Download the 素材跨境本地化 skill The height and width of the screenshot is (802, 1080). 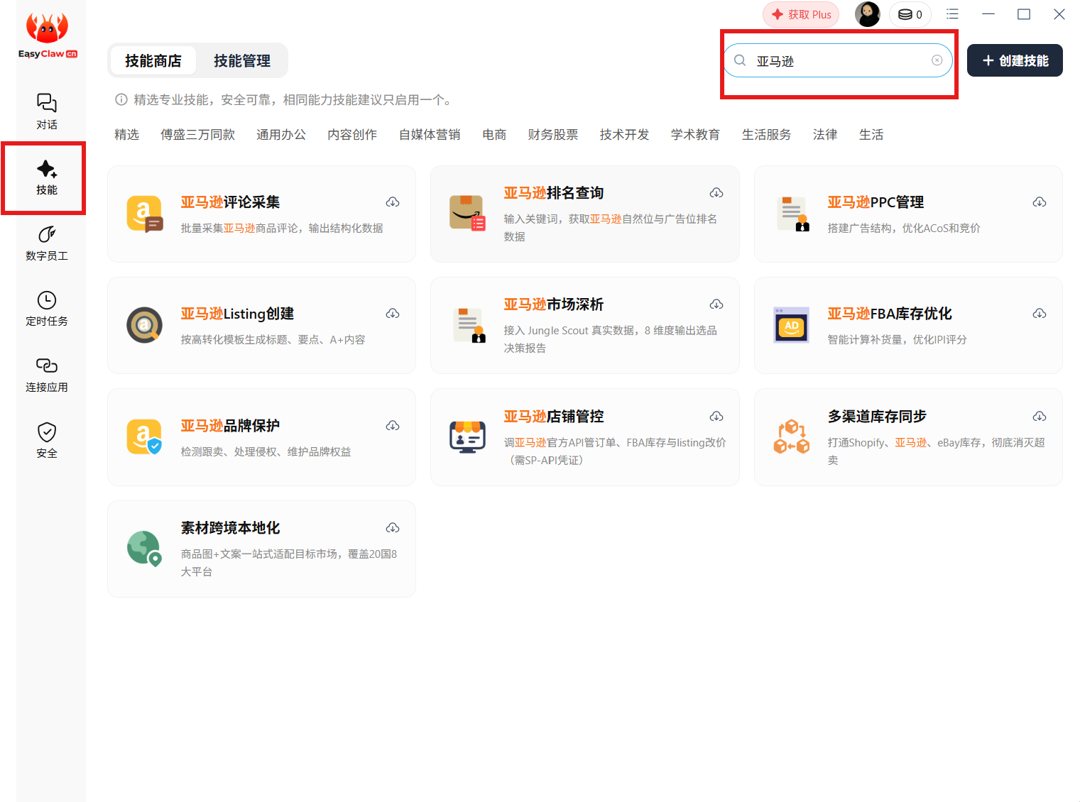coord(393,528)
